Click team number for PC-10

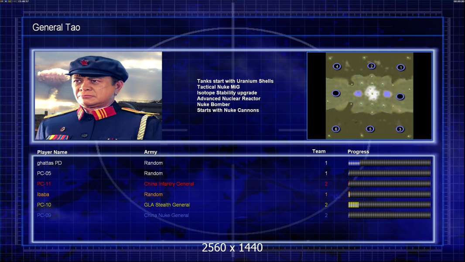[326, 205]
